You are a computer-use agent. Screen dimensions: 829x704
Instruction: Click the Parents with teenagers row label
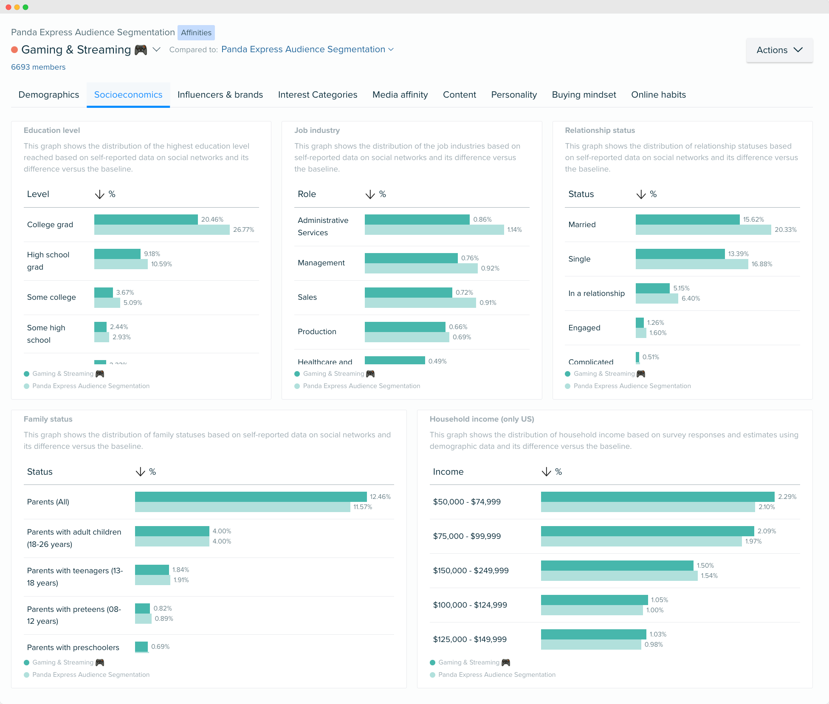click(x=75, y=577)
